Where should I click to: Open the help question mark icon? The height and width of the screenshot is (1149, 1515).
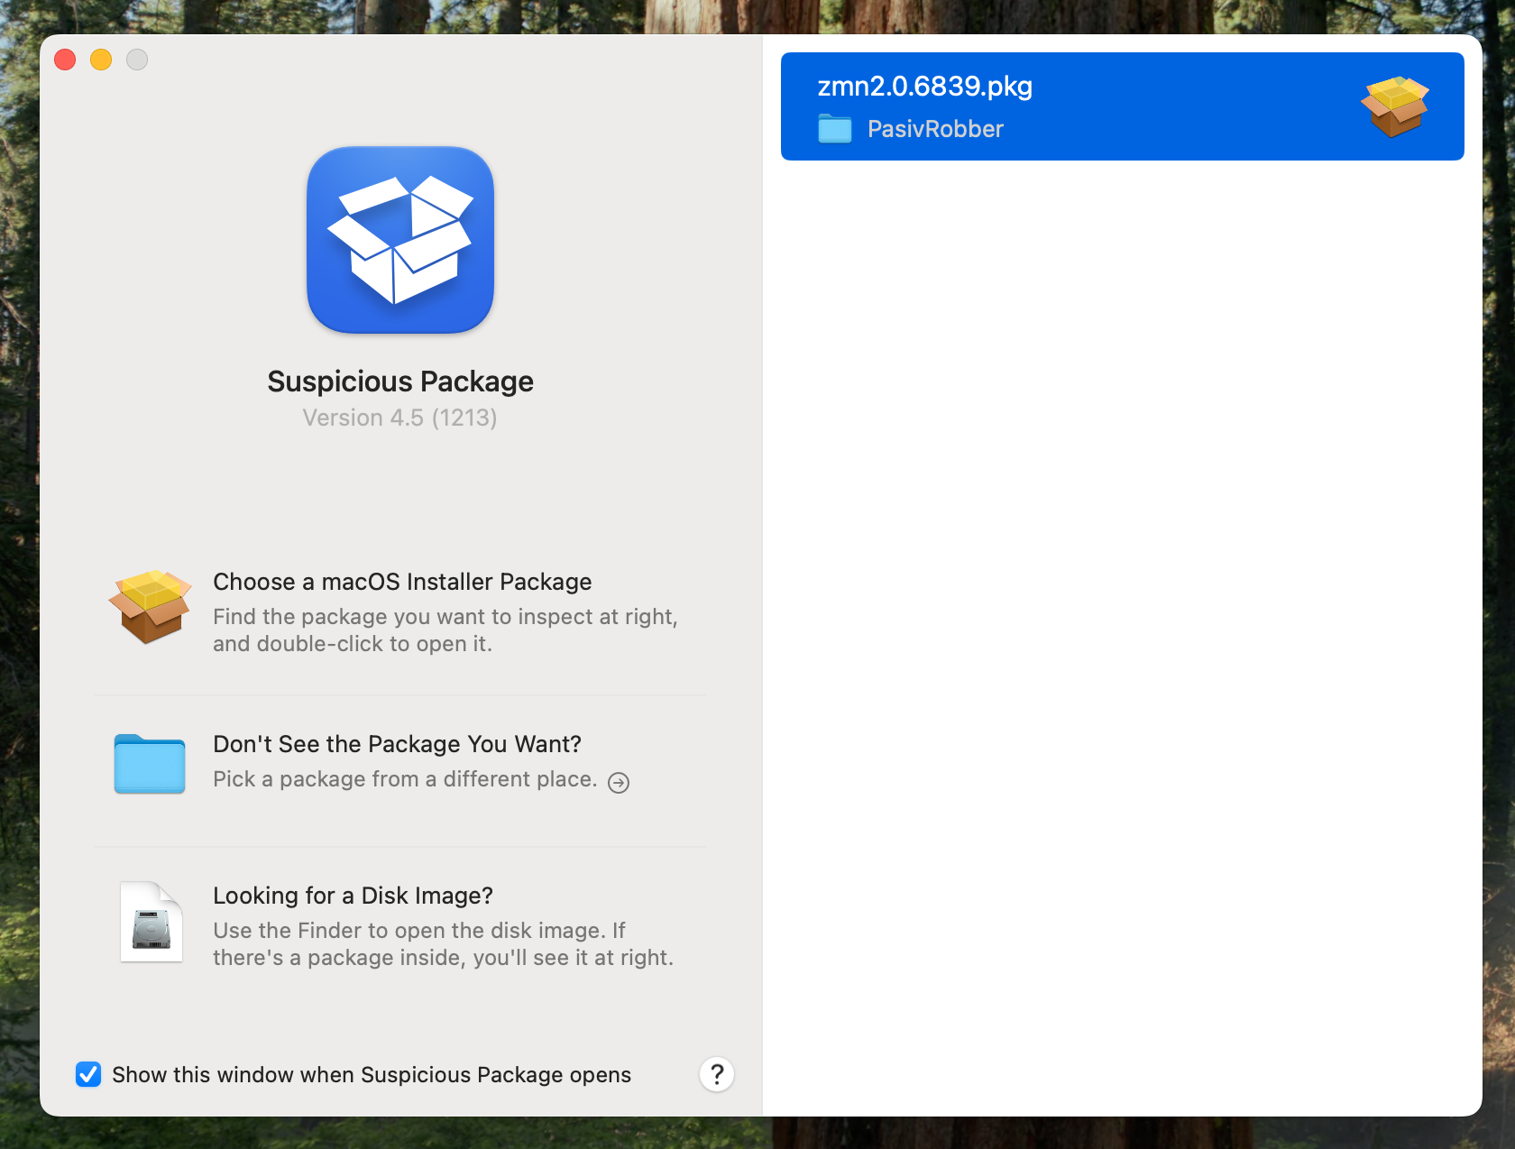coord(717,1074)
